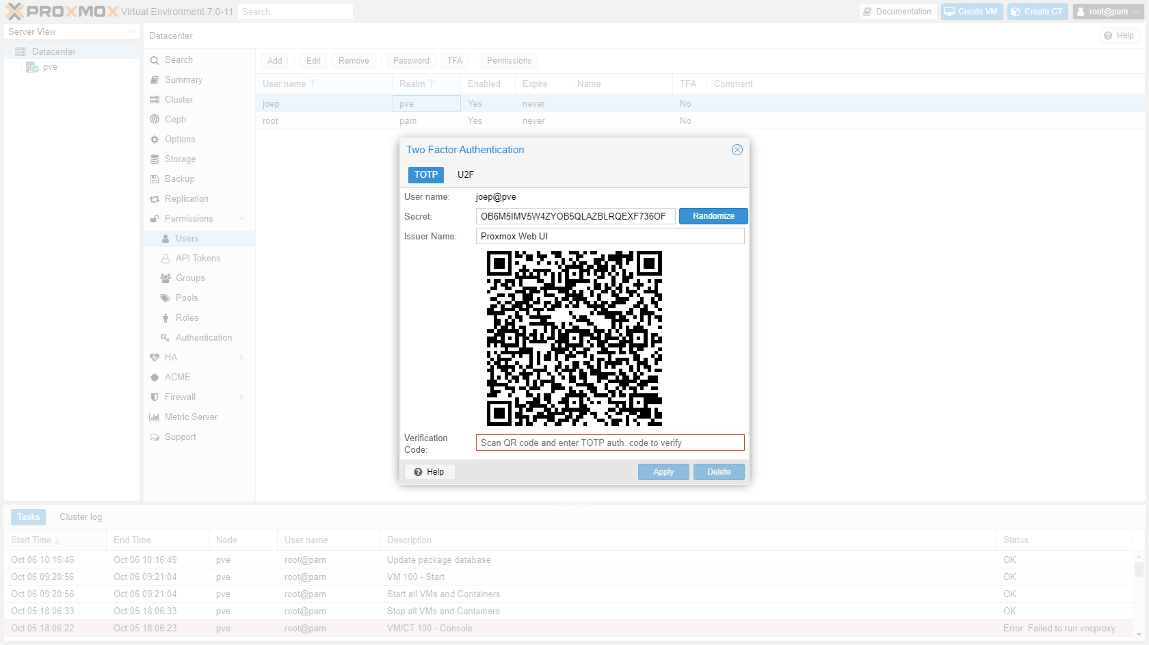Viewport: 1149px width, 645px height.
Task: Click the Password toolbar button
Action: coord(411,61)
